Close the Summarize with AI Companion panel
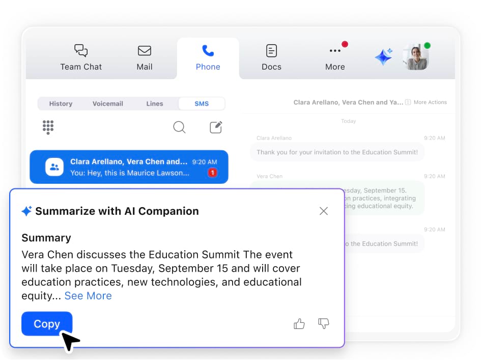 coord(323,211)
